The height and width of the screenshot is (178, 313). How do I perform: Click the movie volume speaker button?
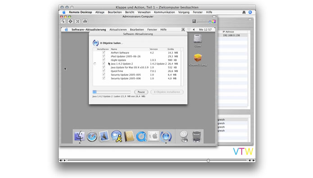click(x=61, y=160)
